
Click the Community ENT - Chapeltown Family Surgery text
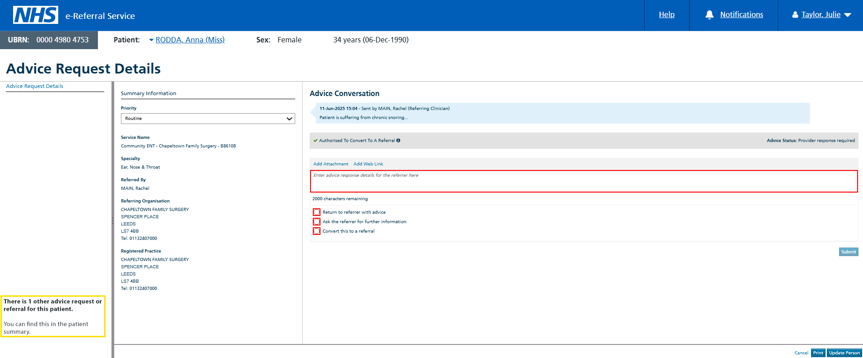click(178, 146)
